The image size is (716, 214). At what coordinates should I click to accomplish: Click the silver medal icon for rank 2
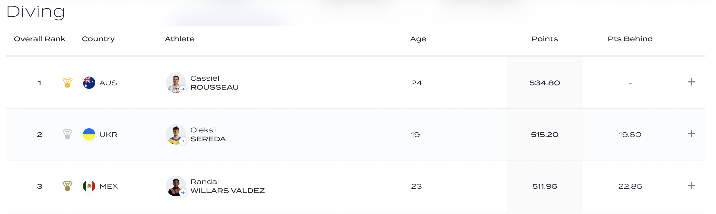tap(67, 134)
